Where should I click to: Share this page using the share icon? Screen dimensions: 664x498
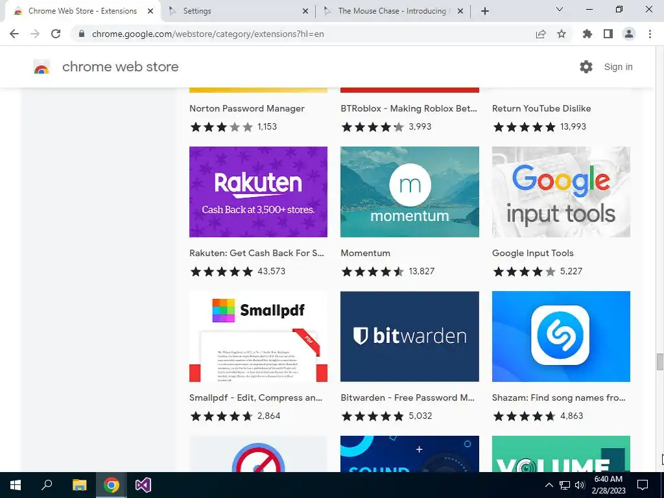[x=541, y=34]
